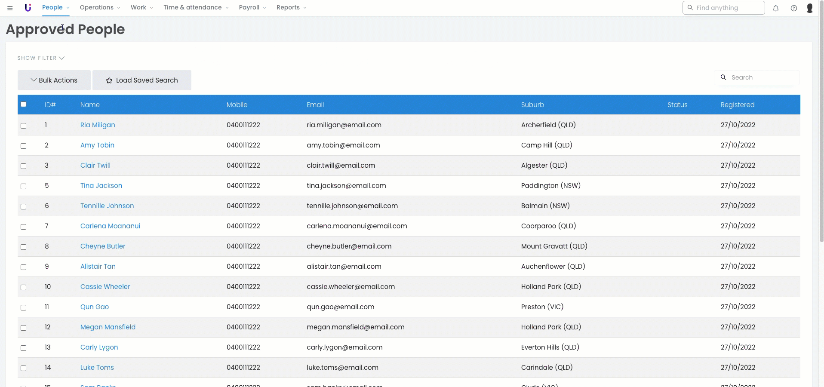Click the help question mark icon
This screenshot has height=387, width=824.
tap(794, 8)
